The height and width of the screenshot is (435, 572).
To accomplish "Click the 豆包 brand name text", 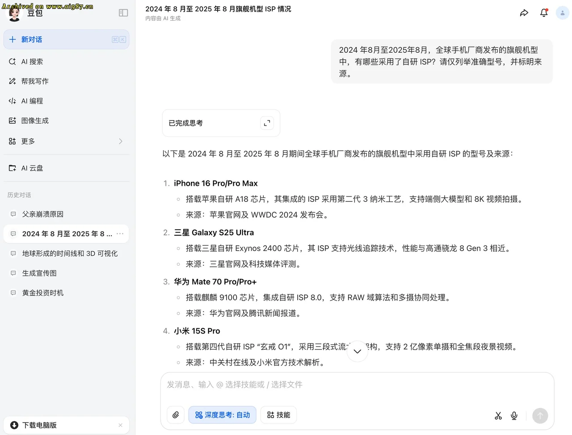I will pos(35,13).
